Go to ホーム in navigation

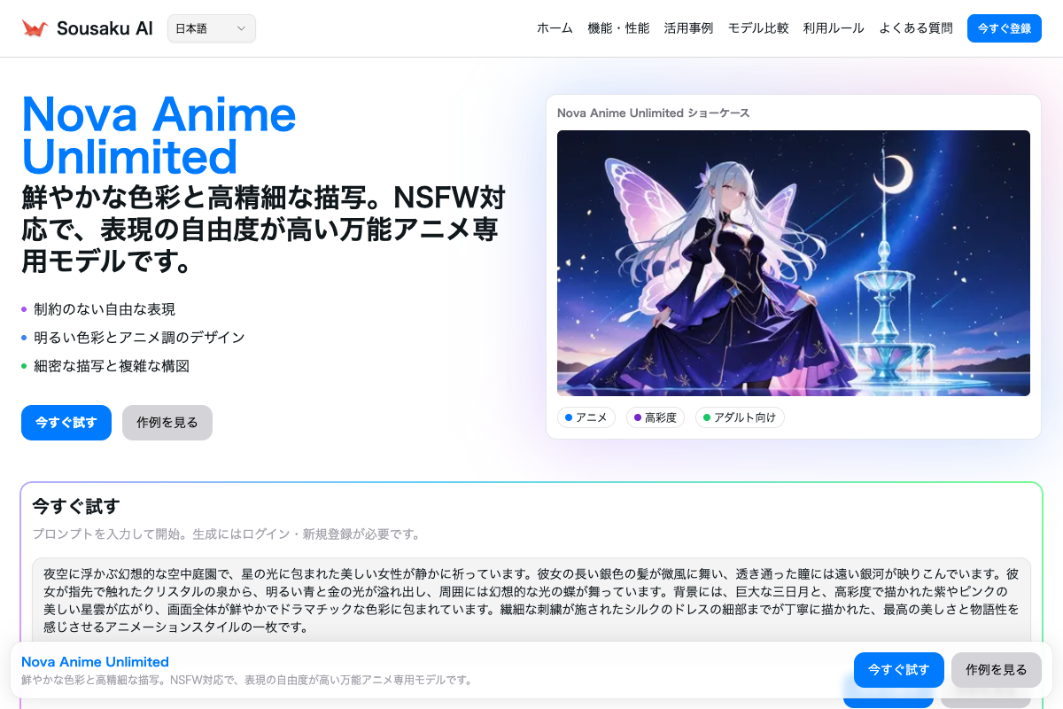point(555,28)
